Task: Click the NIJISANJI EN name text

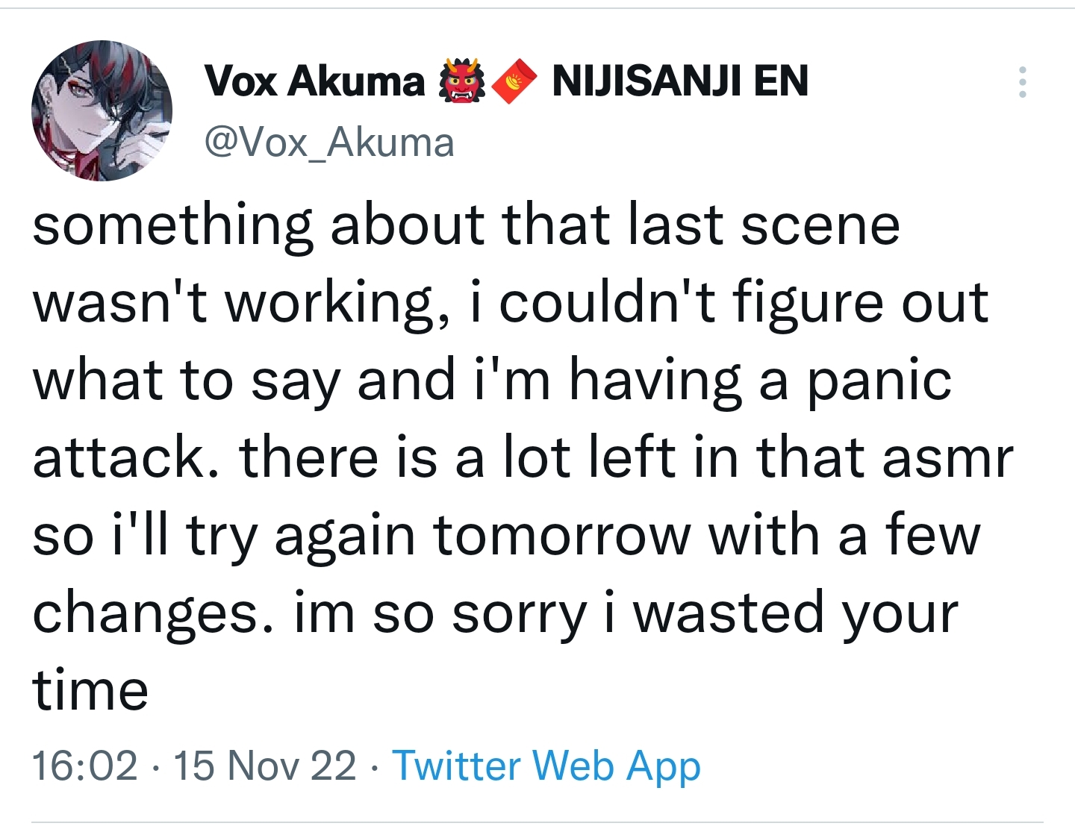Action: point(679,81)
